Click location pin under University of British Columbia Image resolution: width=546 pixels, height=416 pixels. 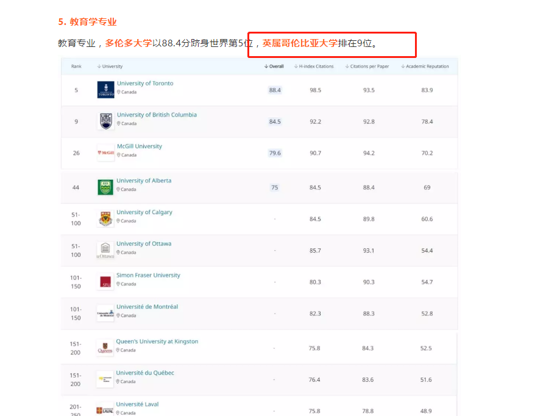(x=119, y=123)
